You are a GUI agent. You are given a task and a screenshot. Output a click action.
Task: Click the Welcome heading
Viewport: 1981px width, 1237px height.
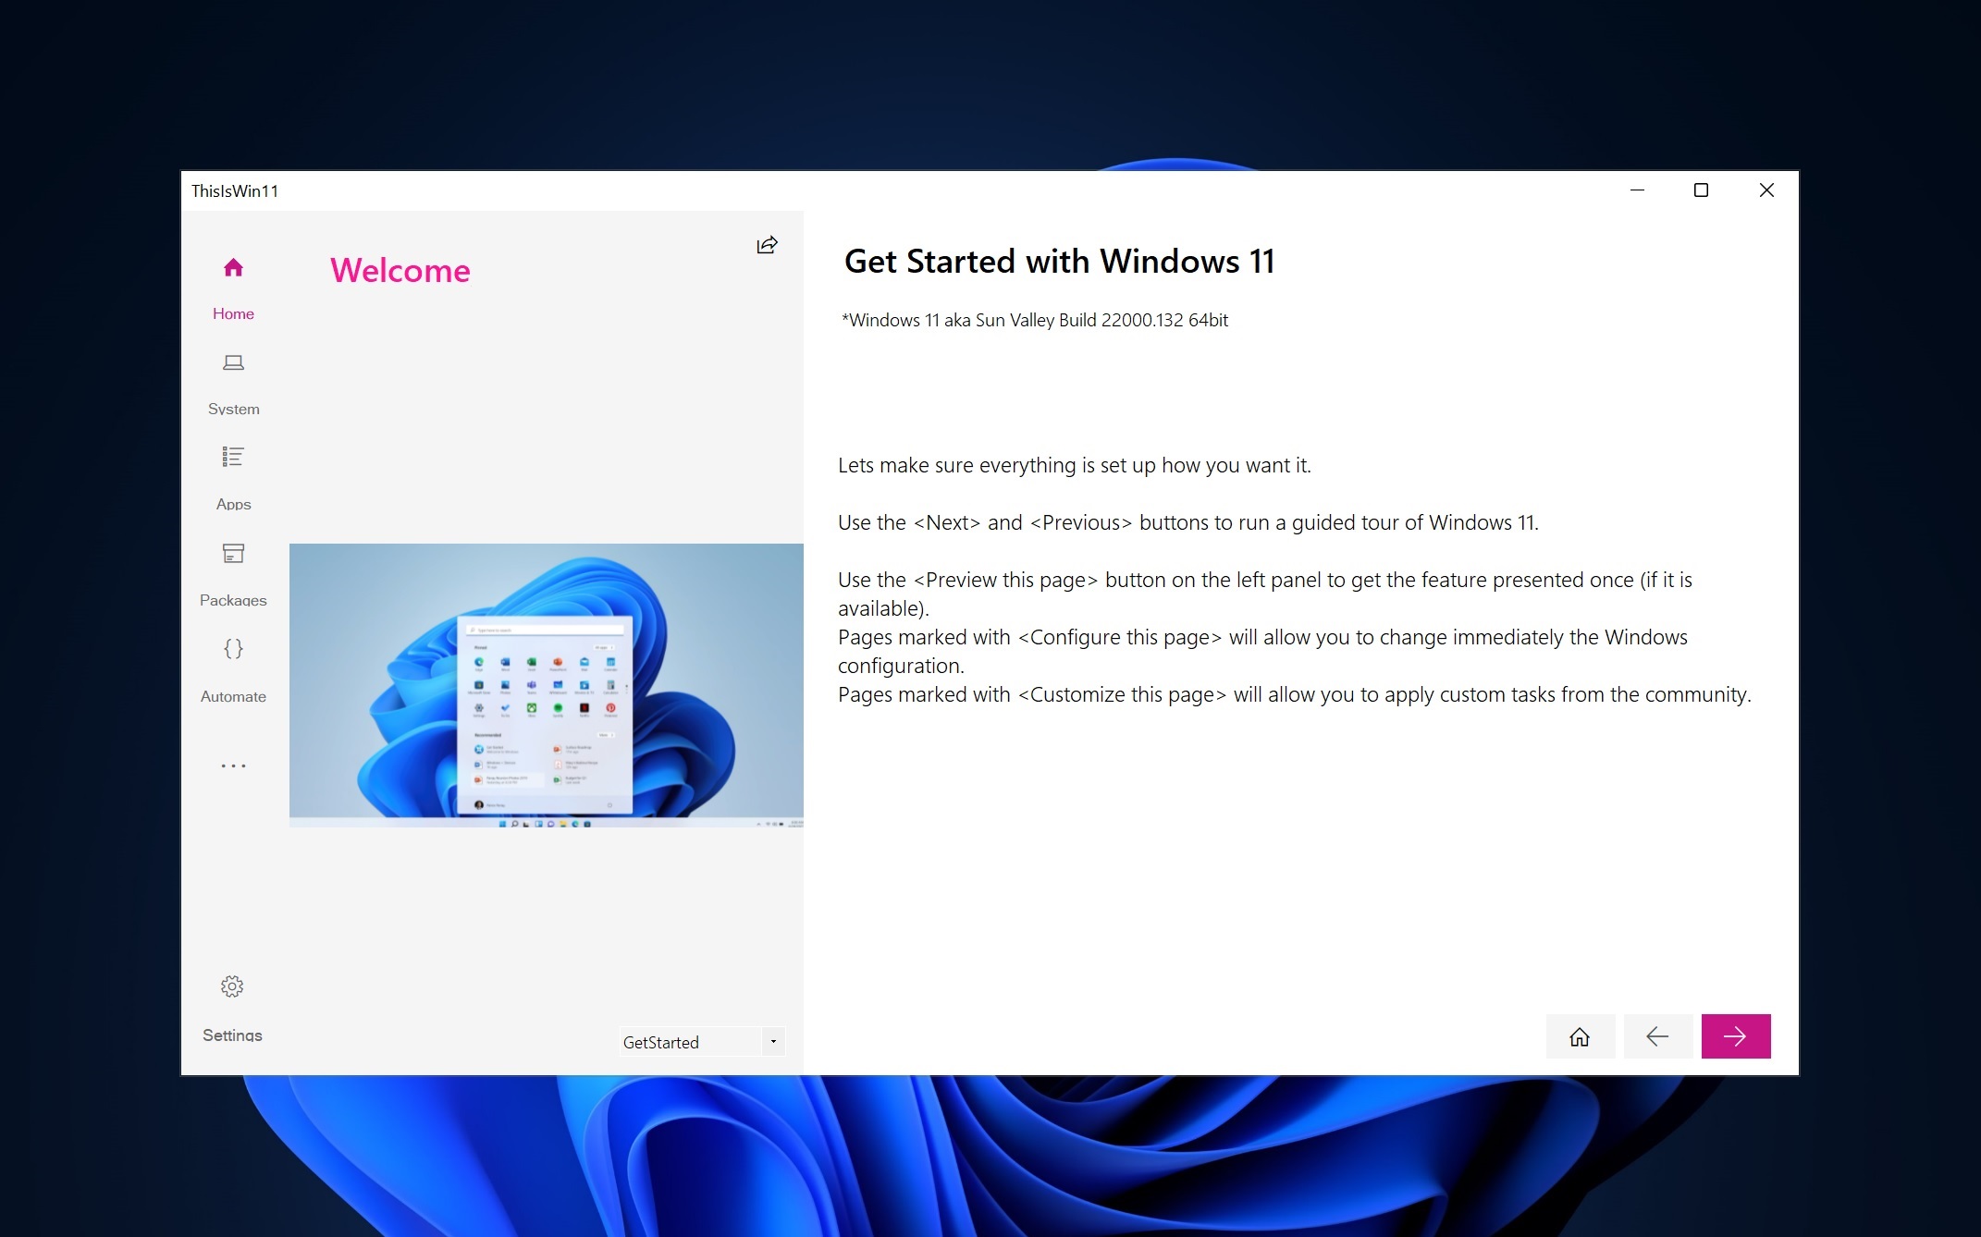coord(400,270)
